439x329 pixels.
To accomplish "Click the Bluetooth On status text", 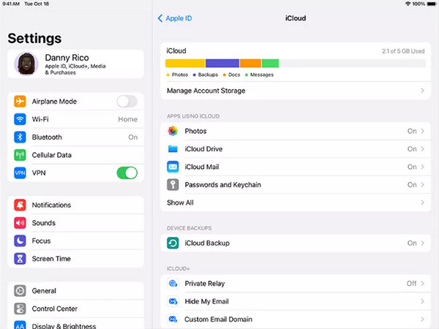I will 133,137.
